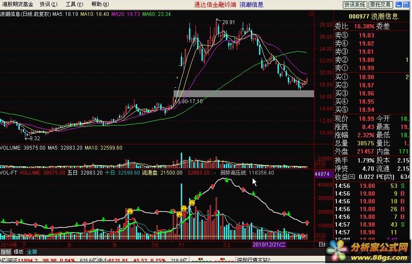
Task: Click the 中小 6121.61 index in status bar
Action: 113,261
